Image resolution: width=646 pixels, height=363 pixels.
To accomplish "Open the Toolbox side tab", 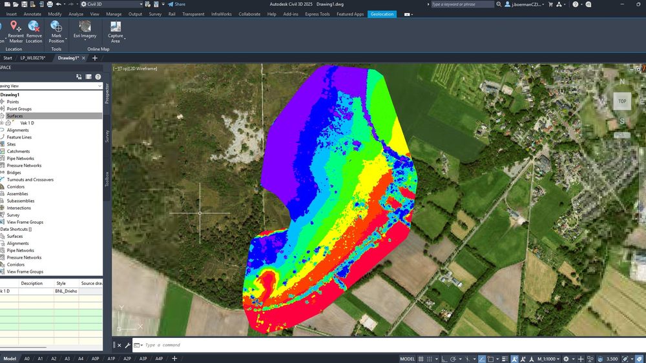I will click(x=107, y=179).
